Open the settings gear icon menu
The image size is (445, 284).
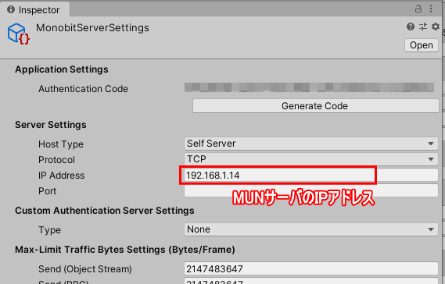point(436,27)
